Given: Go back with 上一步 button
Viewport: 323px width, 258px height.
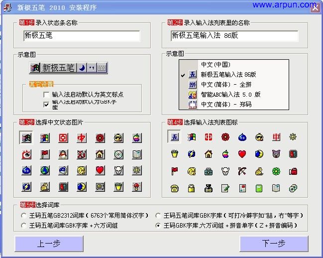Looking at the screenshot, I should tap(49, 244).
